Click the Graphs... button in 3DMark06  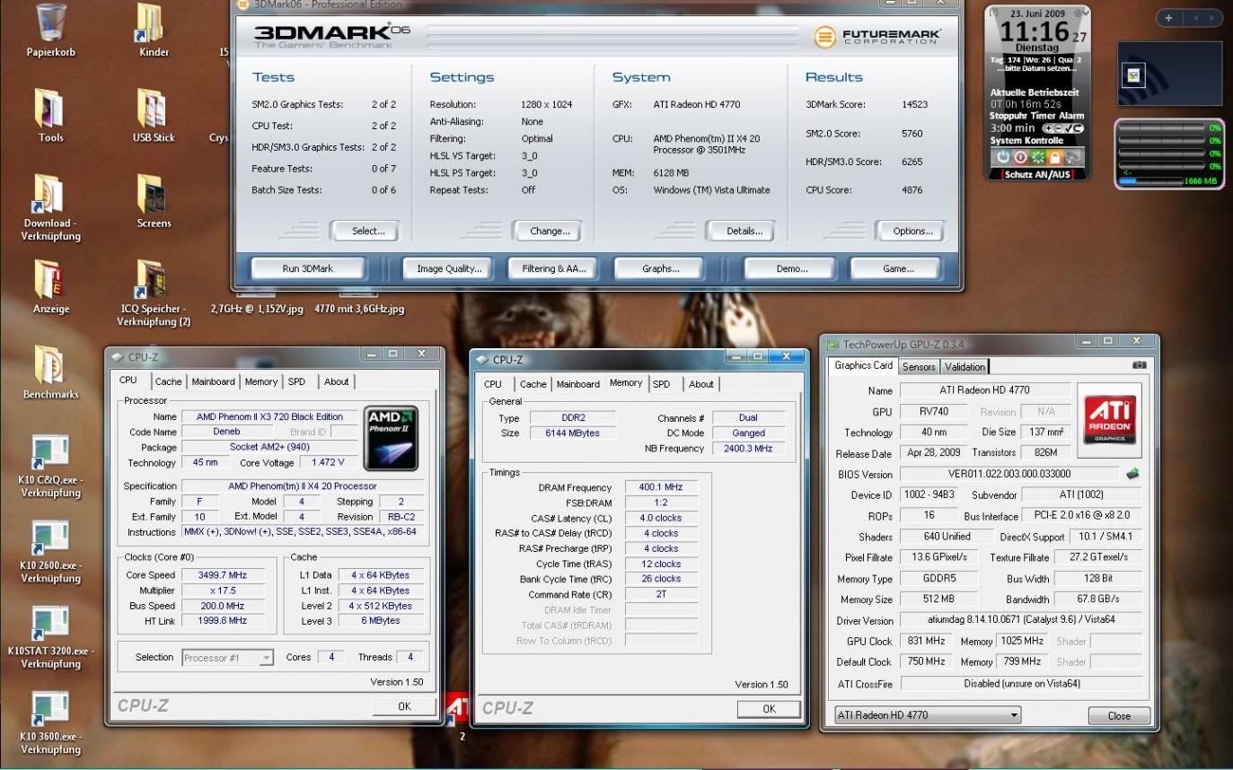[660, 268]
